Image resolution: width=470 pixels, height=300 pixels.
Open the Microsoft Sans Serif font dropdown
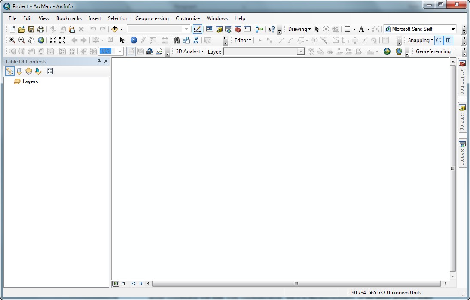[x=453, y=29]
